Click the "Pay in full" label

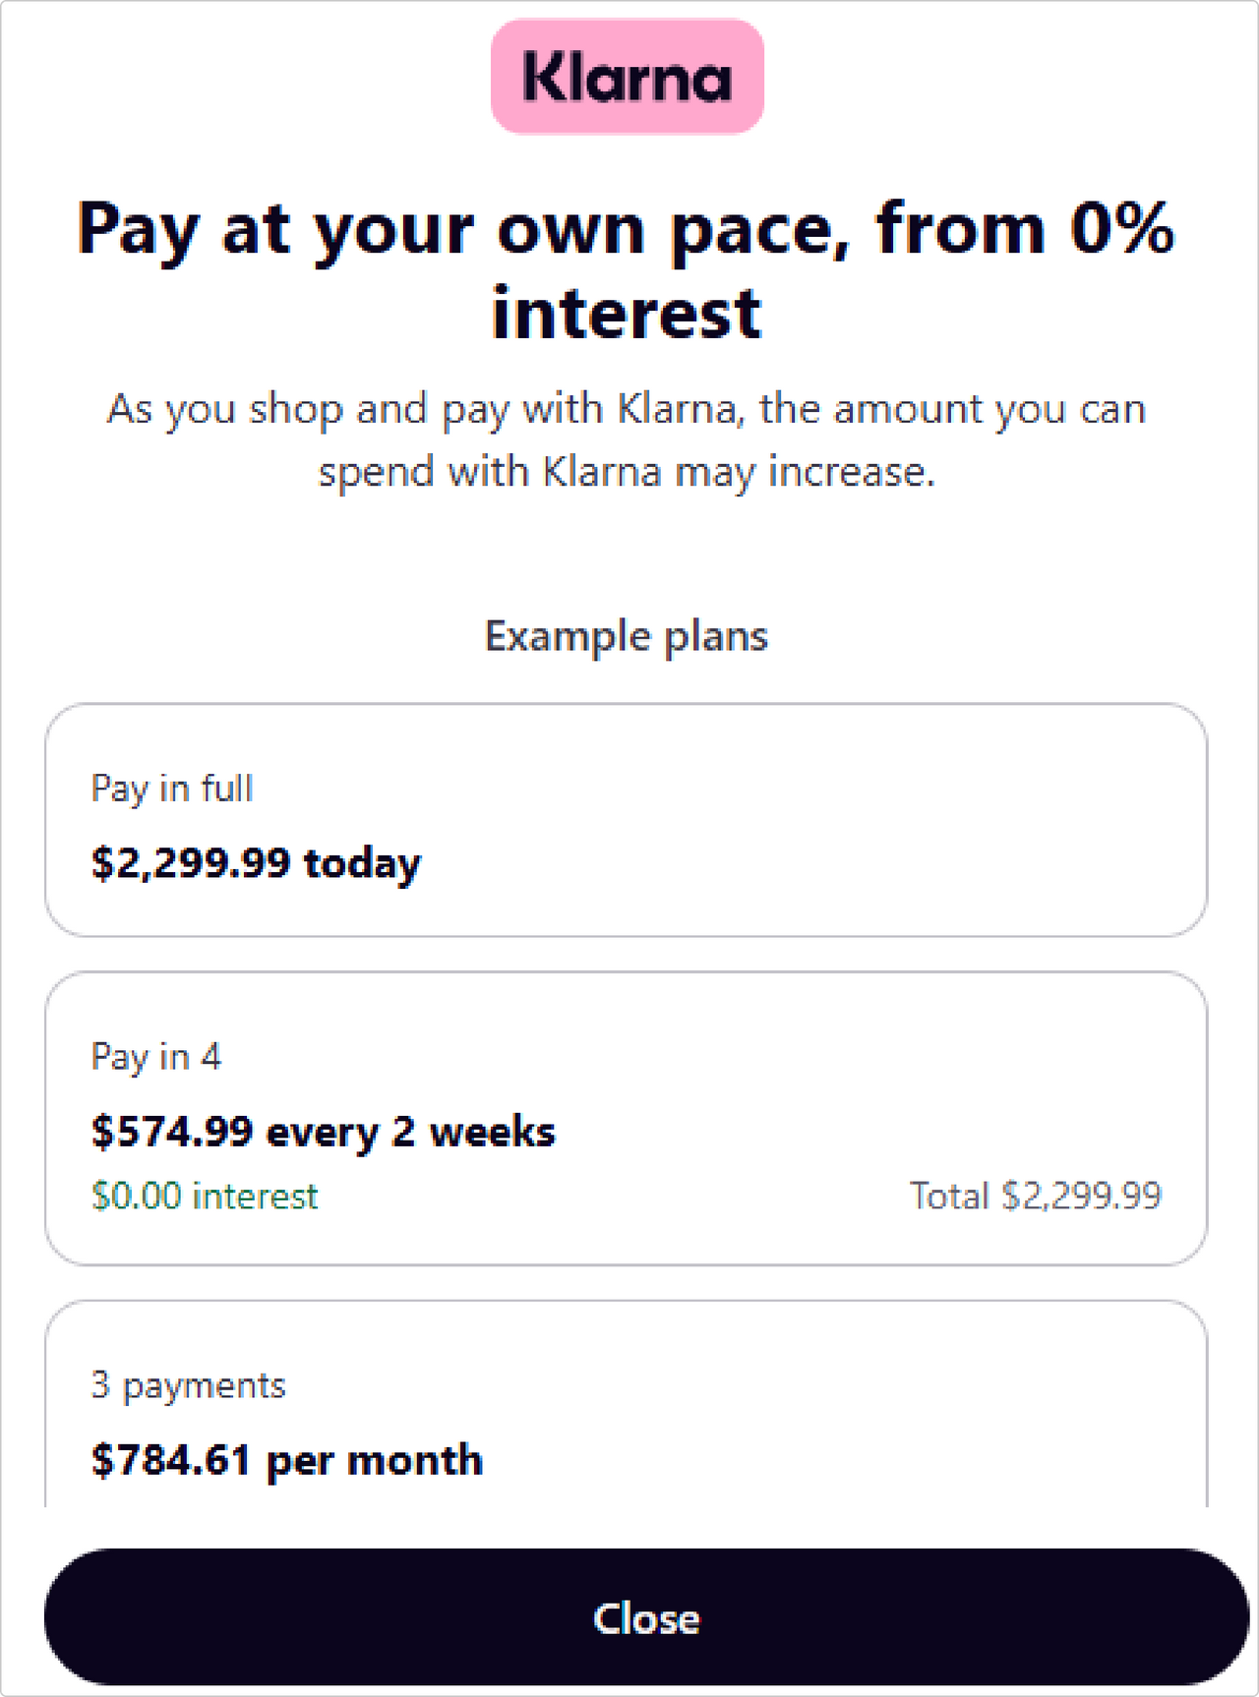172,789
